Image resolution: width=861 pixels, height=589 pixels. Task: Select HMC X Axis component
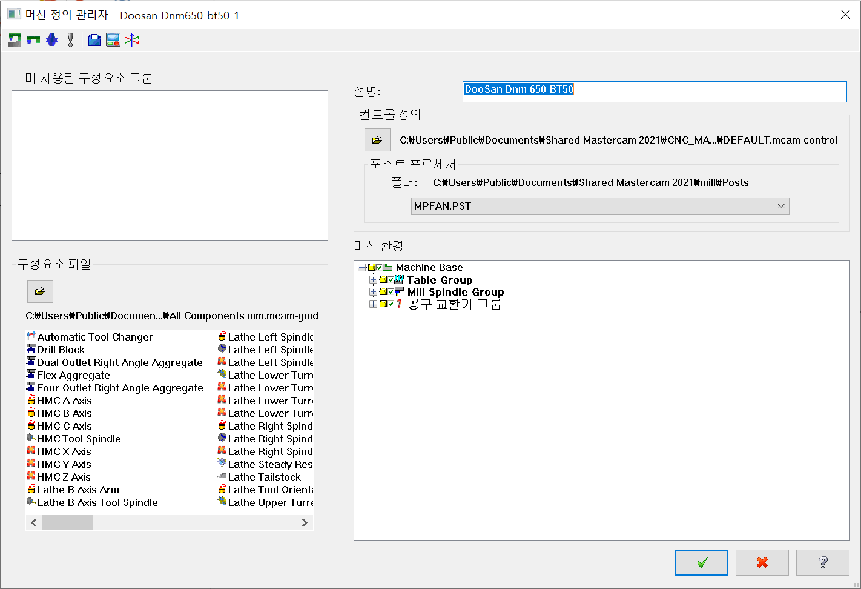pos(59,451)
